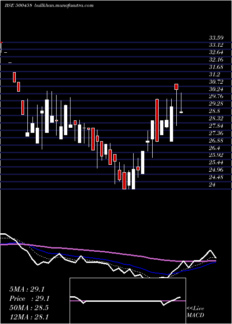
Task: Select the 27.84 price axis label
Action: coord(216,126)
